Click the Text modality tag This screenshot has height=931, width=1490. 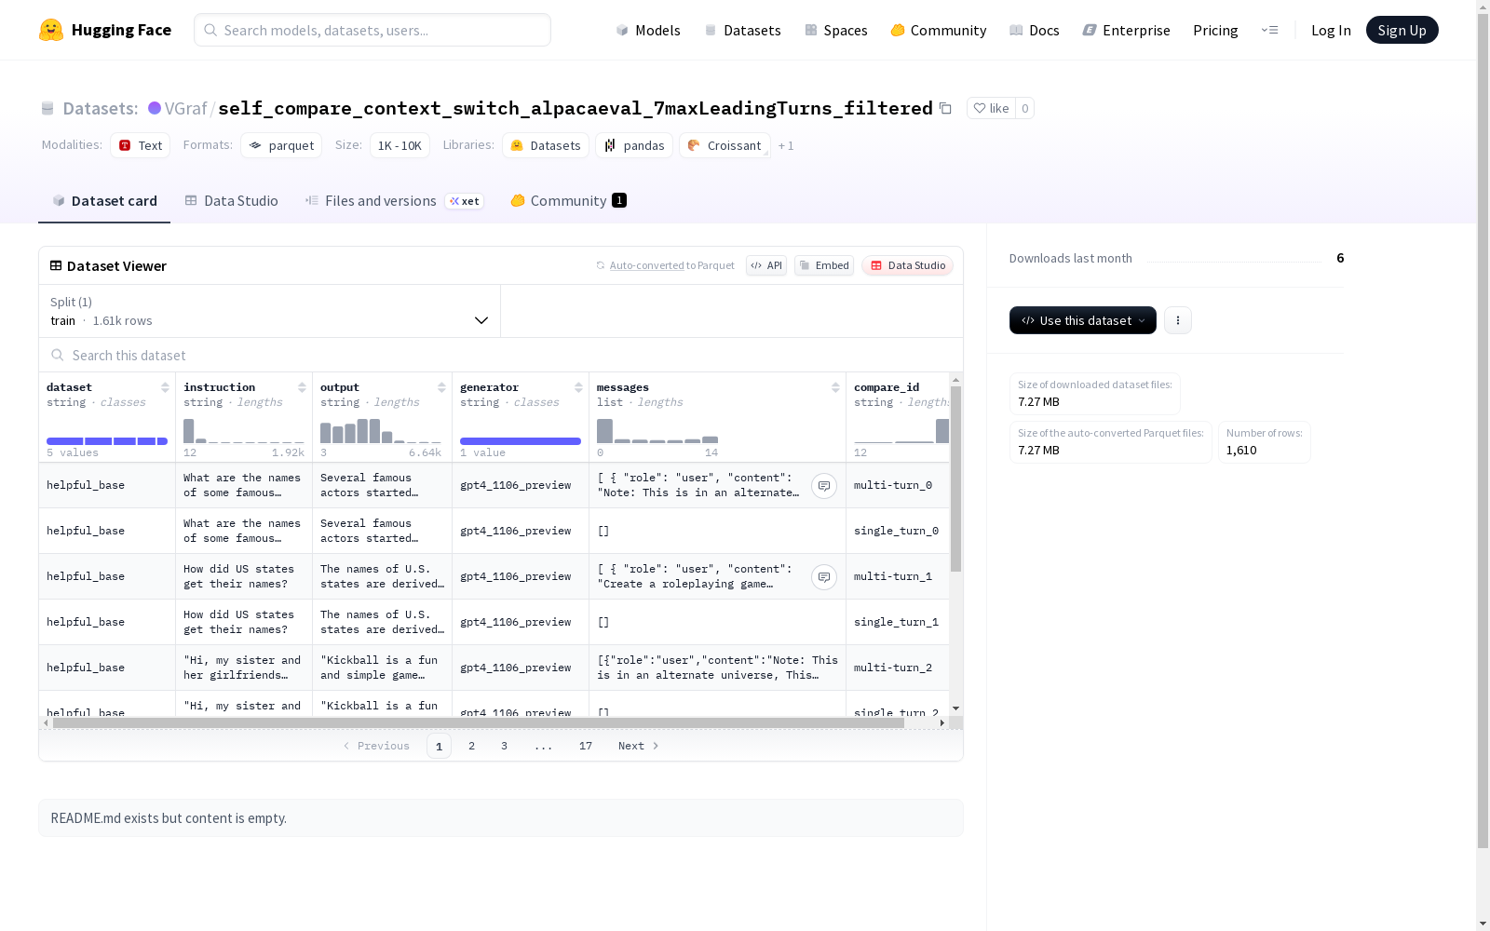click(x=141, y=145)
